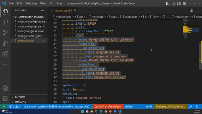Screen dimensions: 202x114
Task: Open the View menu
Action: click(x=43, y=3)
